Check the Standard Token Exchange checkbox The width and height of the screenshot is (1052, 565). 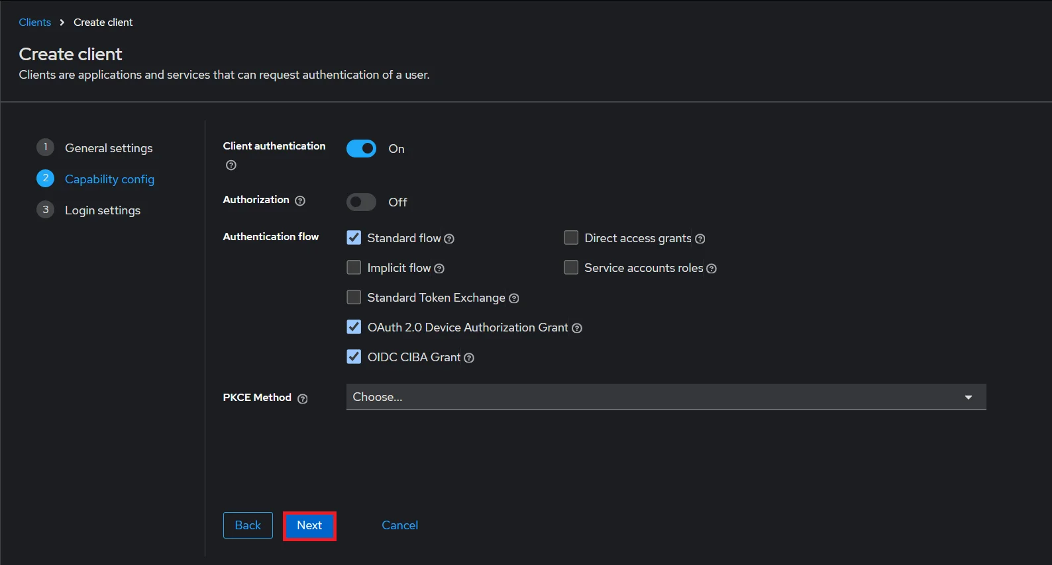pos(354,297)
